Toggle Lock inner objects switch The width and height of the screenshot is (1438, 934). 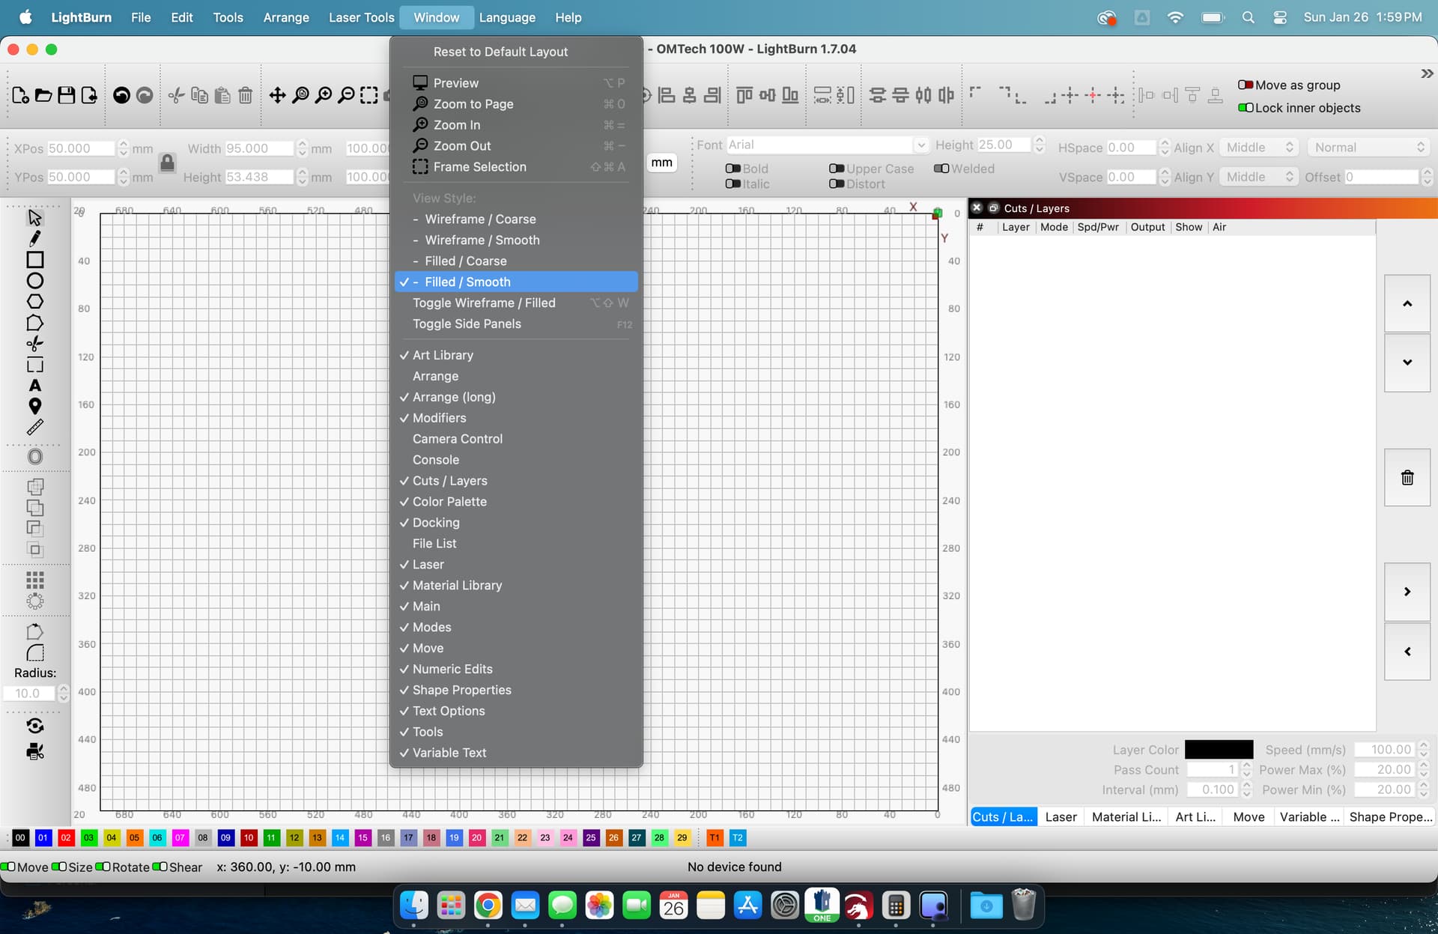click(1246, 108)
